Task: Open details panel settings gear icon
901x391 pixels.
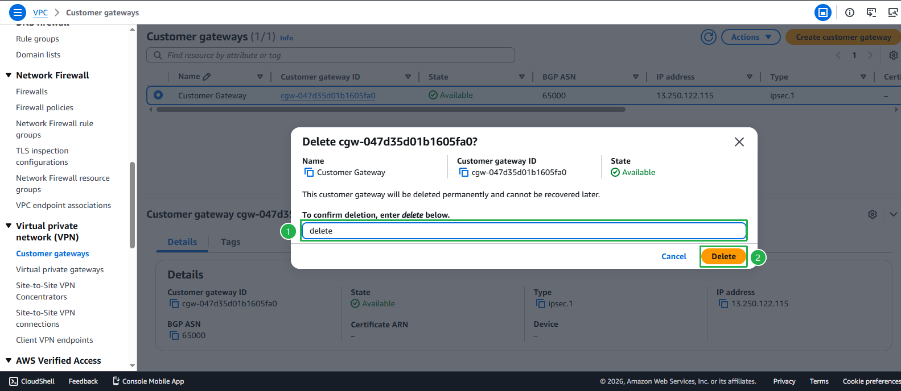Action: click(873, 214)
